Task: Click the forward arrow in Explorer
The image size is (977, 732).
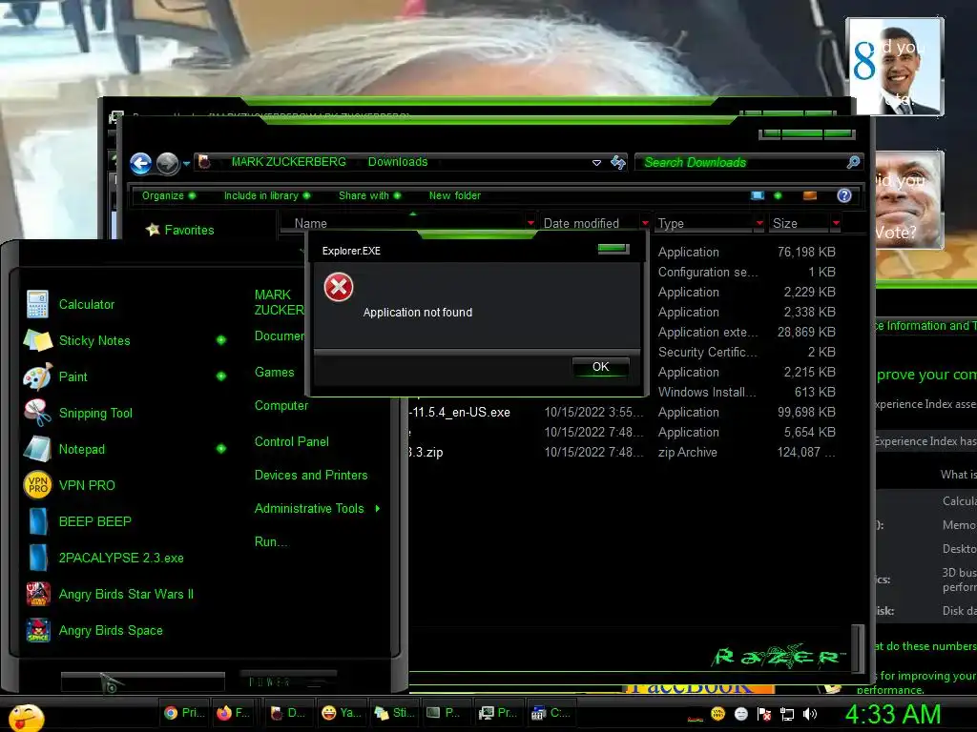Action: tap(167, 163)
